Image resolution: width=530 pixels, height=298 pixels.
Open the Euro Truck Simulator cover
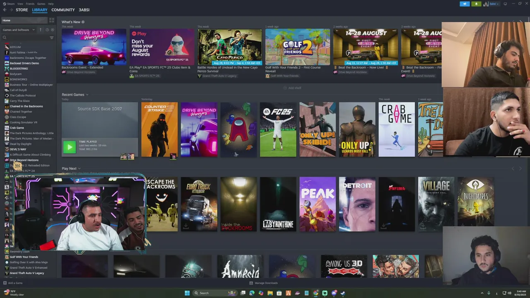click(x=199, y=204)
